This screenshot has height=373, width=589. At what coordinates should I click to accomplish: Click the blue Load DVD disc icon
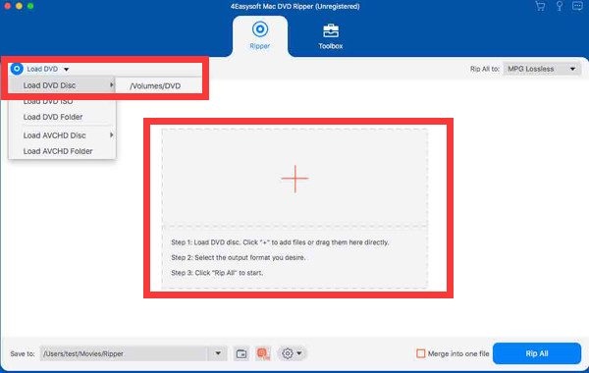pos(17,69)
